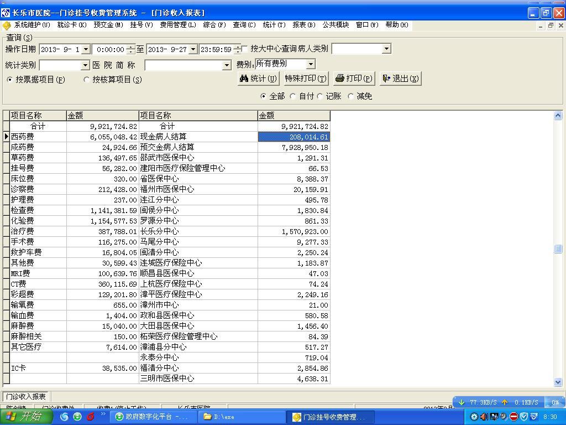The image size is (566, 425).
Task: Click the application icon in title bar
Action: pyautogui.click(x=6, y=13)
